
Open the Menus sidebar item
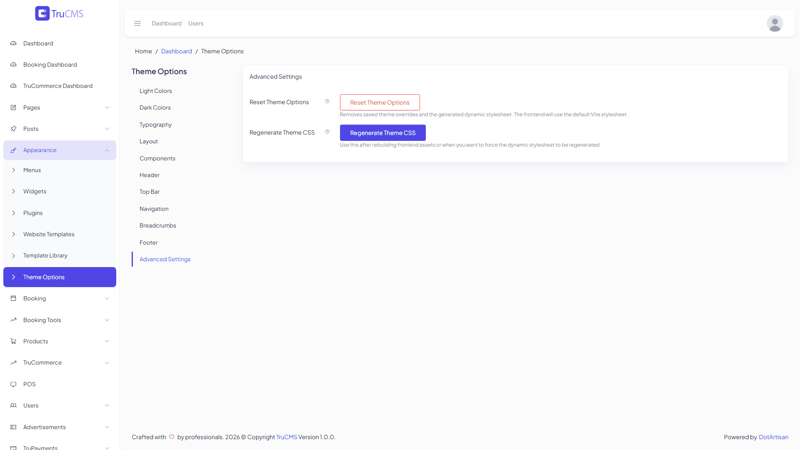click(60, 170)
